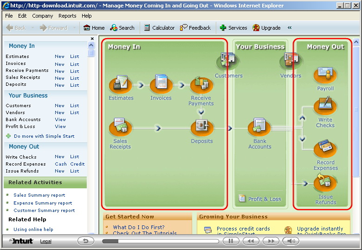362x250 pixels.
Task: Open Customers List link
Action: coord(75,106)
